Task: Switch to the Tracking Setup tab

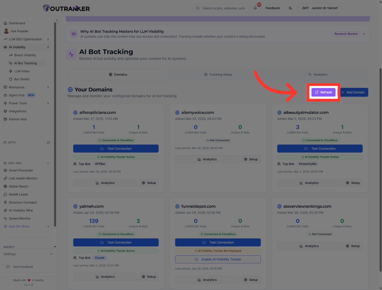Action: tap(218, 74)
